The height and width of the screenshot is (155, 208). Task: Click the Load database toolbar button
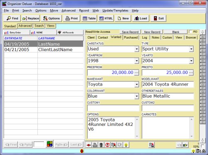(x=141, y=18)
